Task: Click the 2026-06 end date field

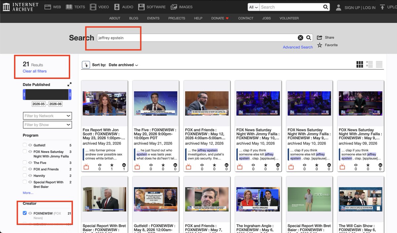Action: point(55,104)
